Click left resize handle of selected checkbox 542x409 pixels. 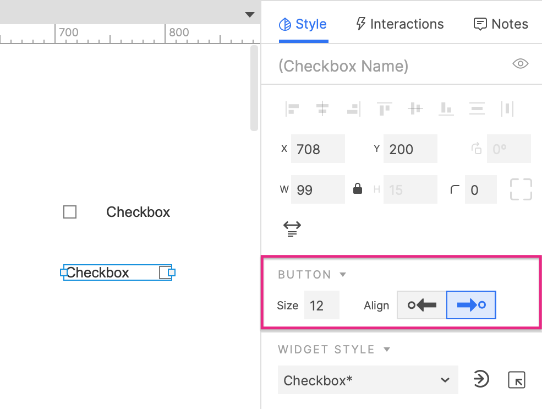(x=63, y=272)
